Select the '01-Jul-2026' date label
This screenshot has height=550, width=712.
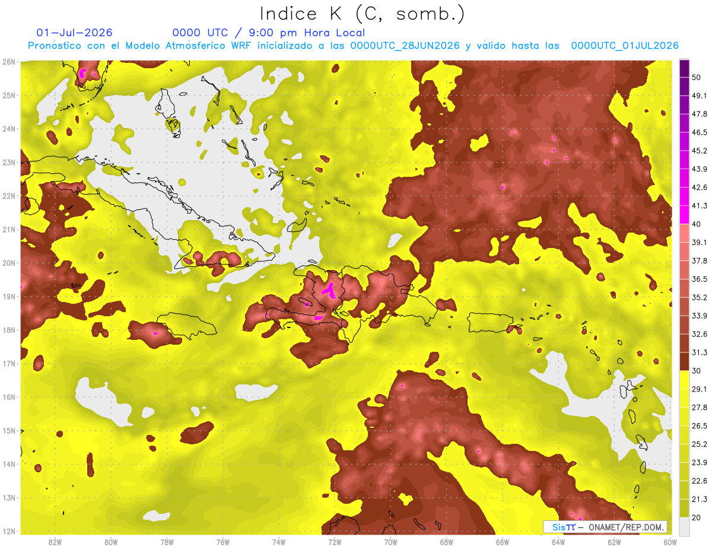74,33
